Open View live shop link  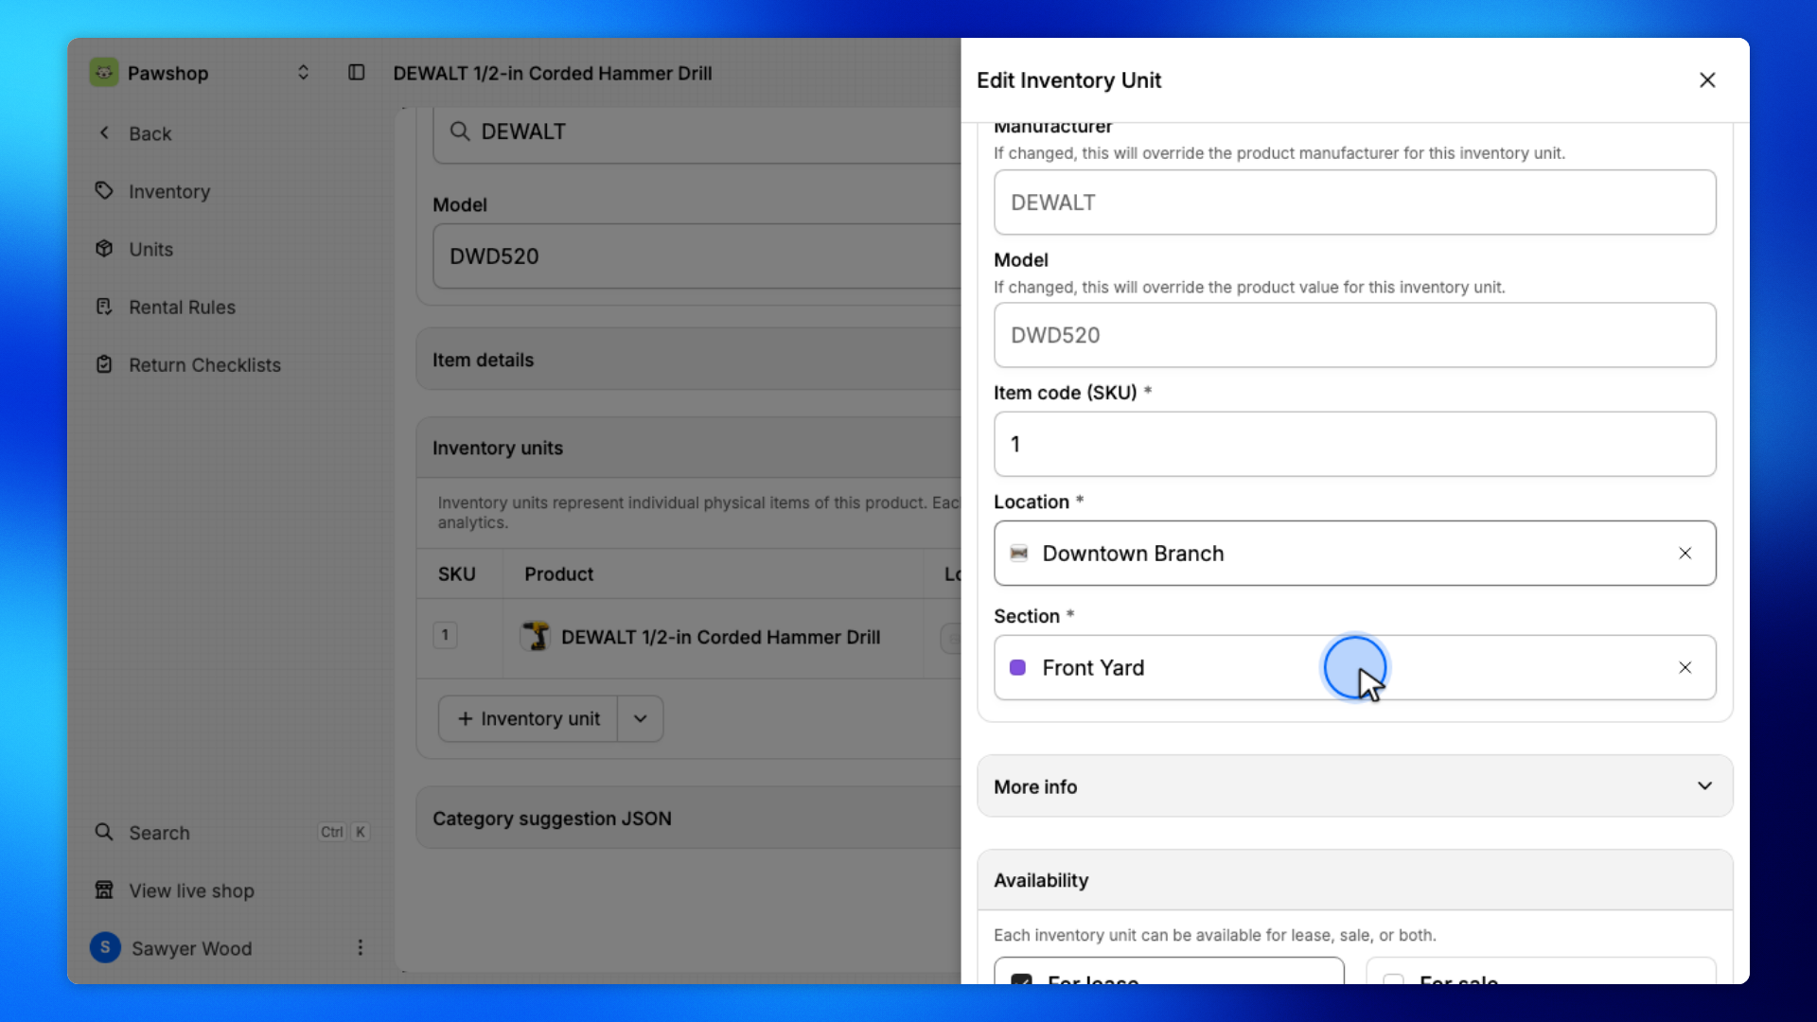pyautogui.click(x=191, y=890)
